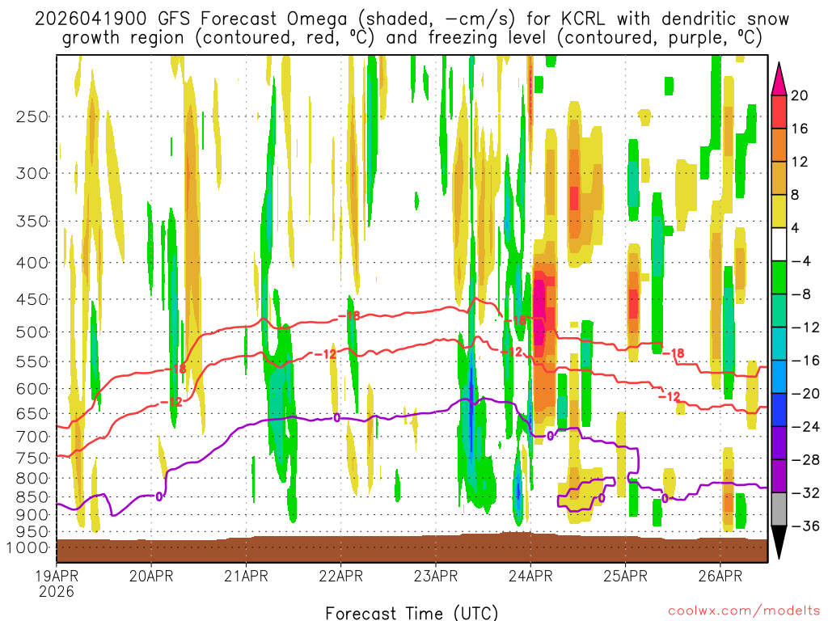Click the purple 0 contour label after 24APR

(x=550, y=436)
